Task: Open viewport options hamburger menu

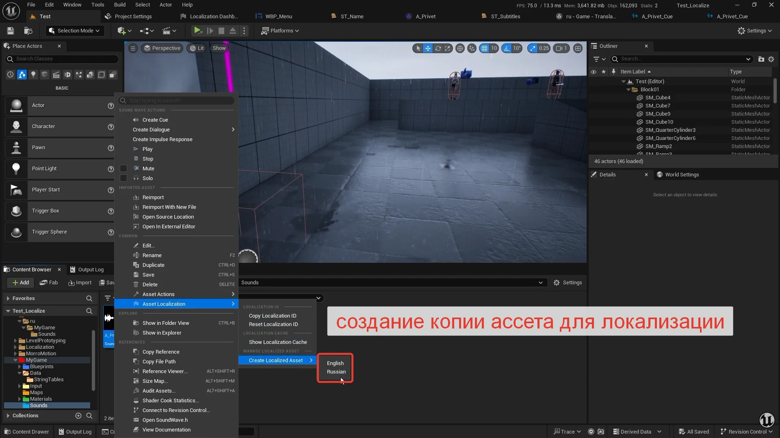Action: tap(133, 48)
